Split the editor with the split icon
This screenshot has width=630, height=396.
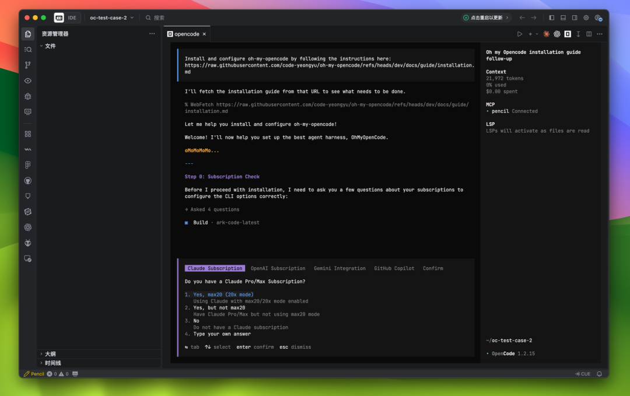click(x=589, y=34)
